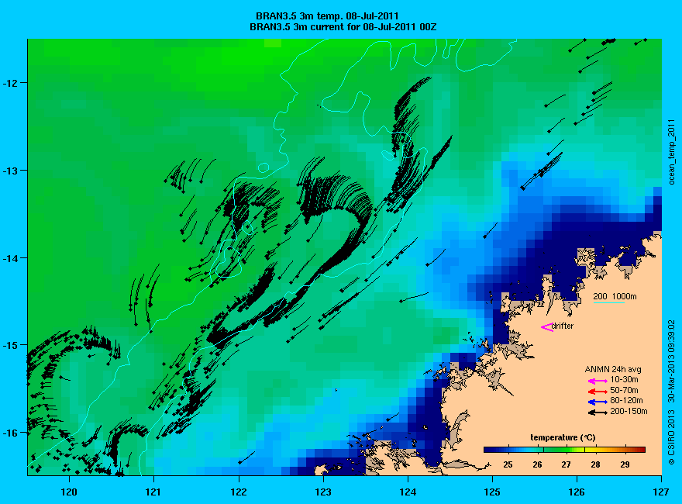Click the 29 tick on temperature colorbar
682x504 pixels.
click(x=625, y=464)
